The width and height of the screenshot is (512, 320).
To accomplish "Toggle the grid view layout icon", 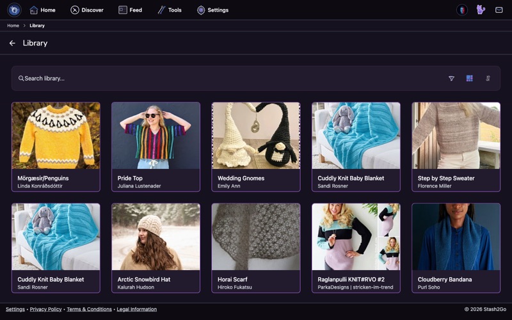I will pos(470,78).
